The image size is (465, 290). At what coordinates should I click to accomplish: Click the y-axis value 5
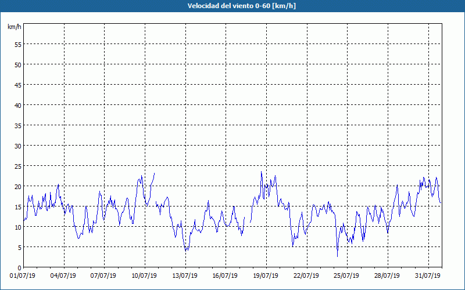pyautogui.click(x=20, y=248)
